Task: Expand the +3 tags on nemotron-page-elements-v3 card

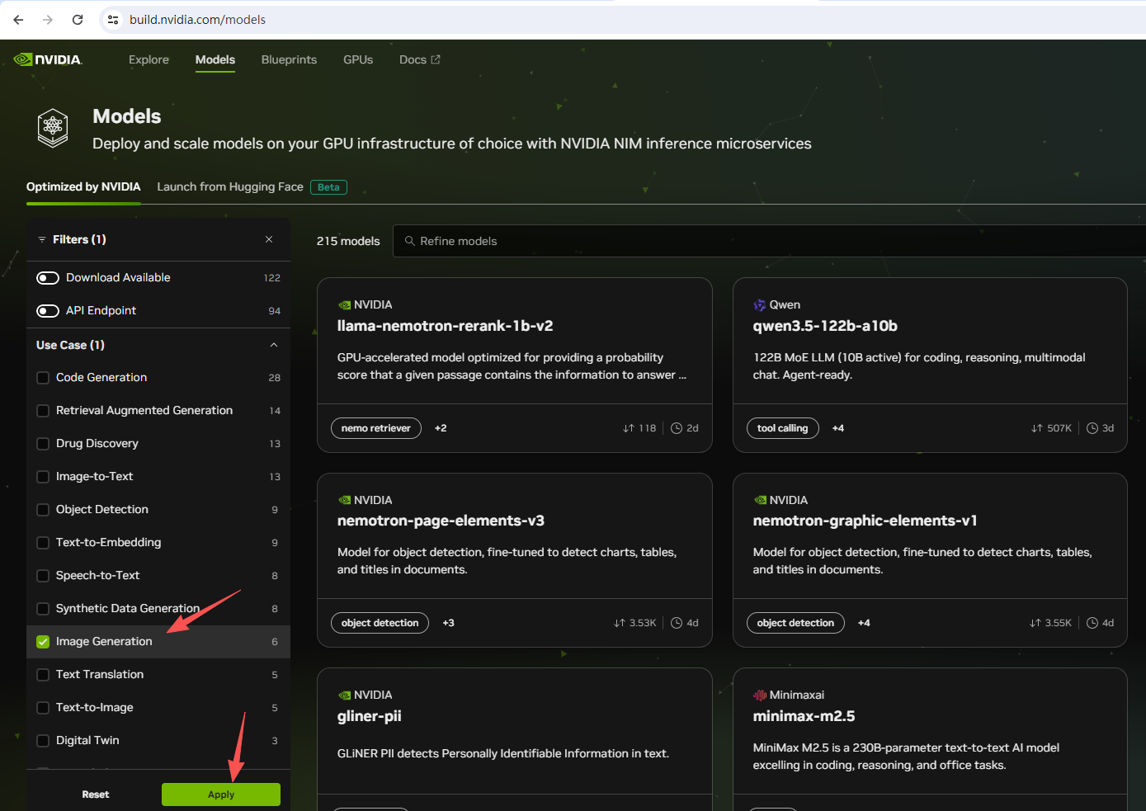Action: pos(448,623)
